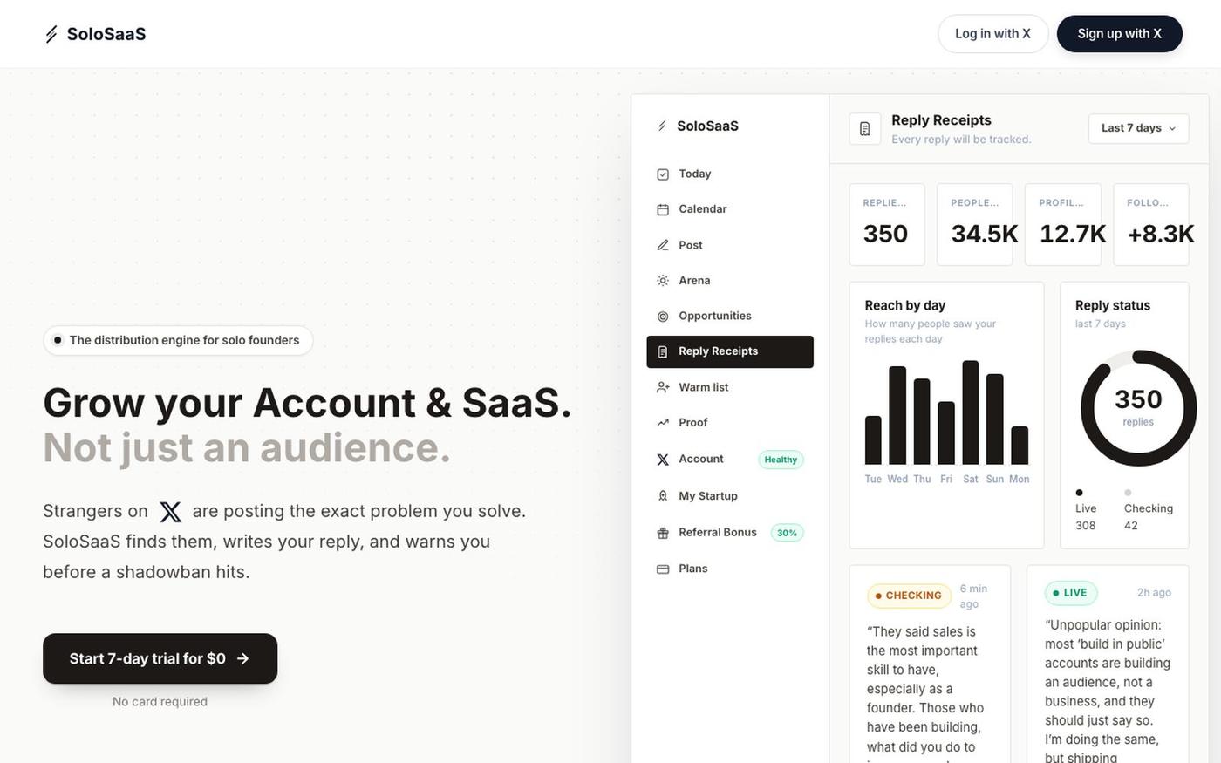Viewport: 1221px width, 763px height.
Task: Click the Post pencil icon
Action: point(663,245)
